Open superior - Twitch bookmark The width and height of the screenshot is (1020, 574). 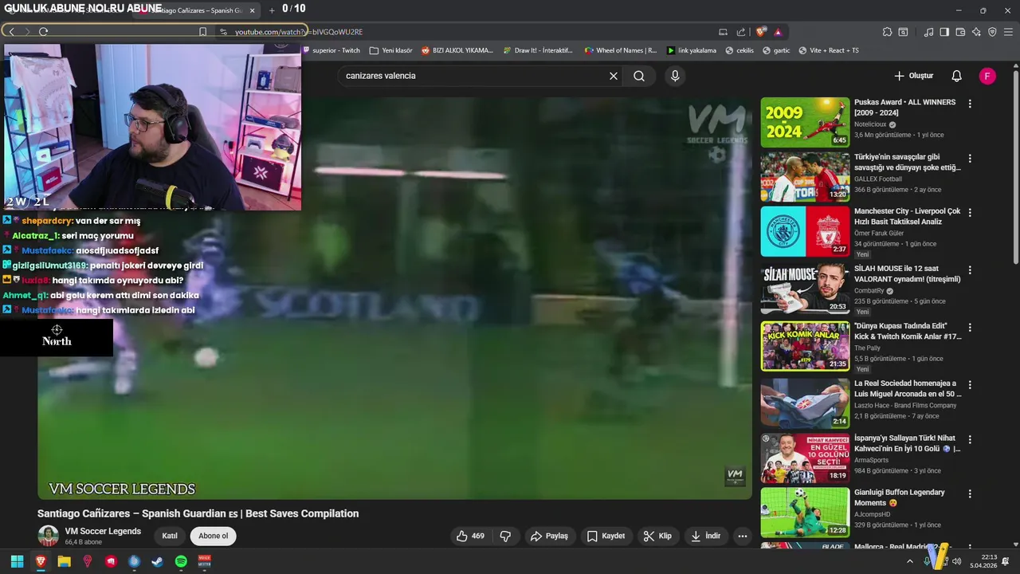(331, 50)
